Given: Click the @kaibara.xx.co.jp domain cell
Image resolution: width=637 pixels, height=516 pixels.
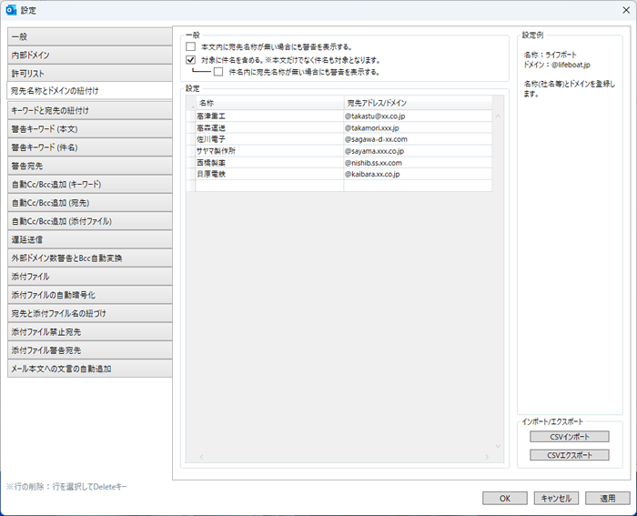Looking at the screenshot, I should coord(418,174).
